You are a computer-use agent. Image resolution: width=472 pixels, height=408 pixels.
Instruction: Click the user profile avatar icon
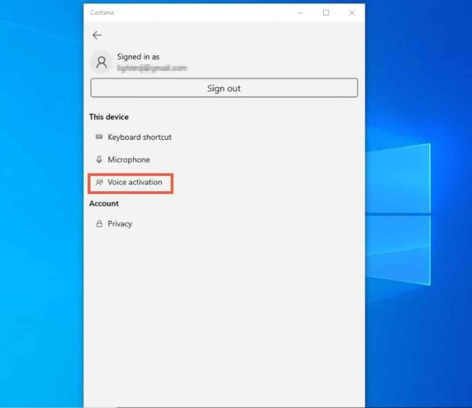[101, 62]
